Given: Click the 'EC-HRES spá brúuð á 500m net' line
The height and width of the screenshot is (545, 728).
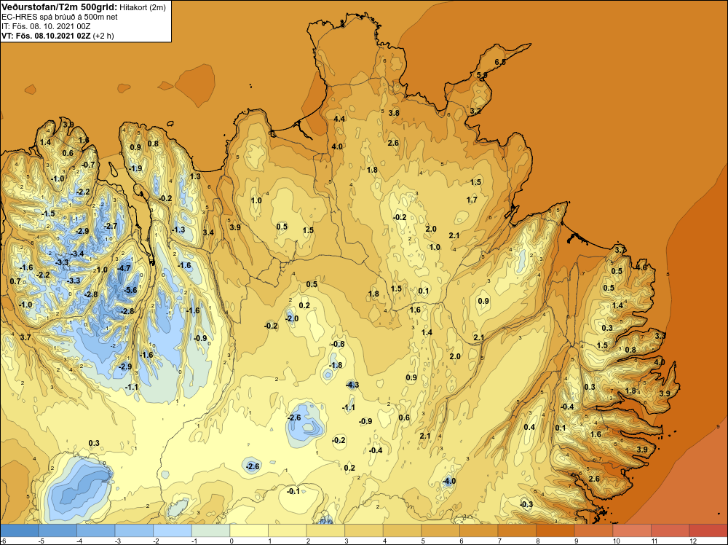Looking at the screenshot, I should click(x=60, y=17).
